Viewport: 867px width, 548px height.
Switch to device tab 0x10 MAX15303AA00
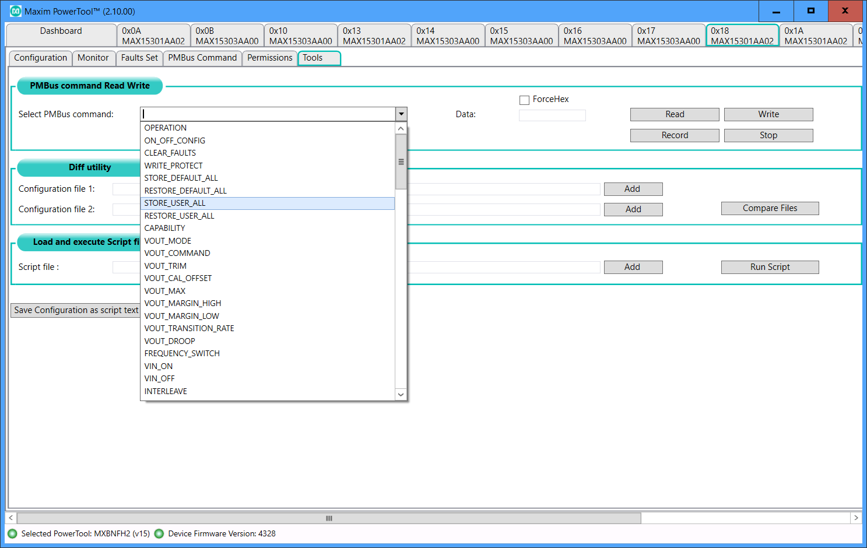(300, 36)
